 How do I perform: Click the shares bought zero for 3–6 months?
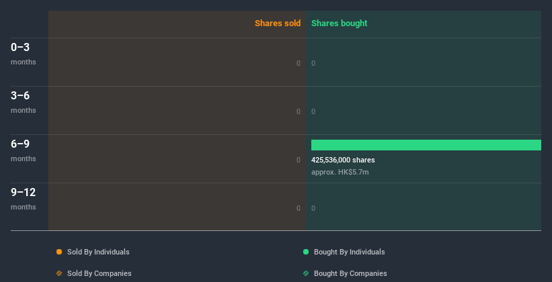(x=313, y=111)
